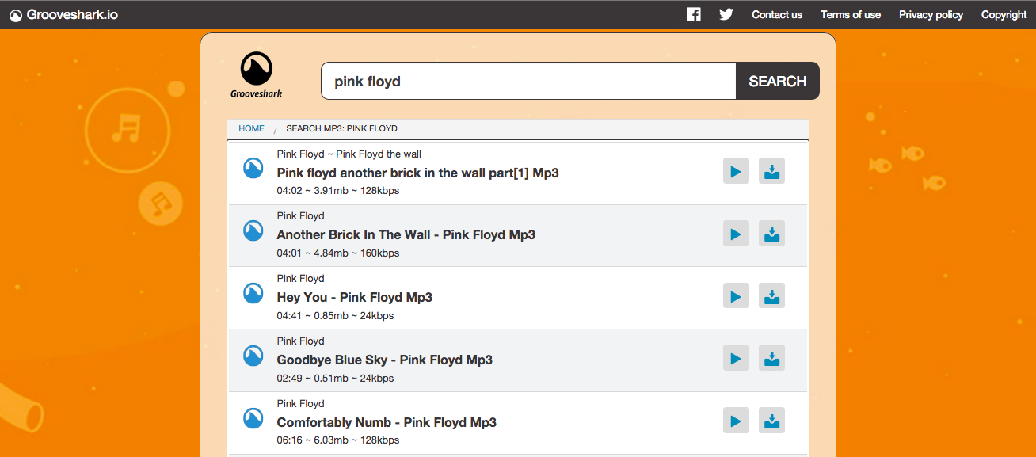Screen dimensions: 1036x457
Task: Play Goodbye Blue Sky - Pink Floyd Mp3
Action: click(736, 358)
